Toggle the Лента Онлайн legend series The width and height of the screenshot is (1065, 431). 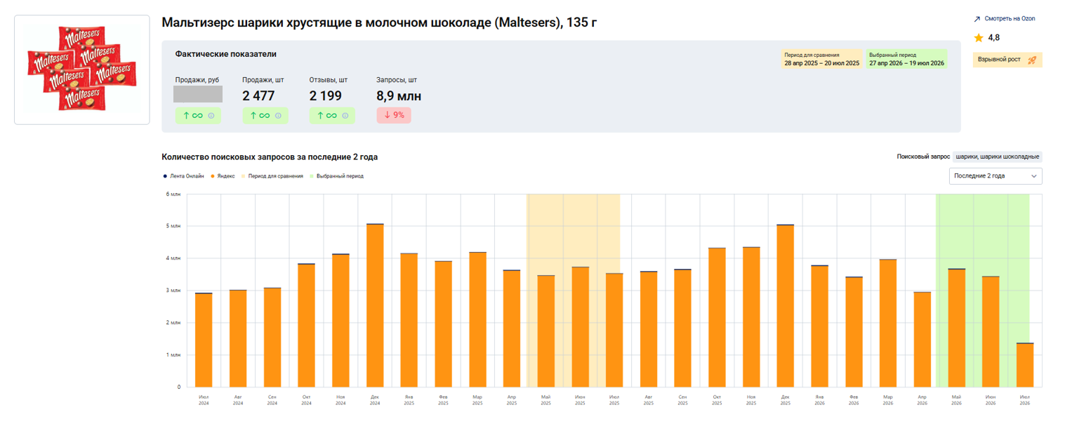coord(183,176)
